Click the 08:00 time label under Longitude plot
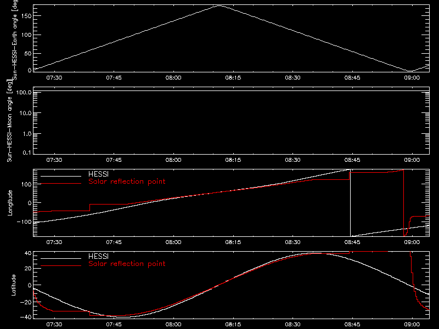The image size is (439, 329). tap(173, 242)
